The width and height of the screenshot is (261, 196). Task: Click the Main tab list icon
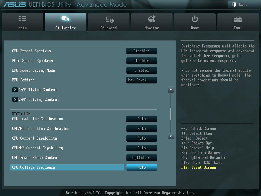(x=22, y=18)
